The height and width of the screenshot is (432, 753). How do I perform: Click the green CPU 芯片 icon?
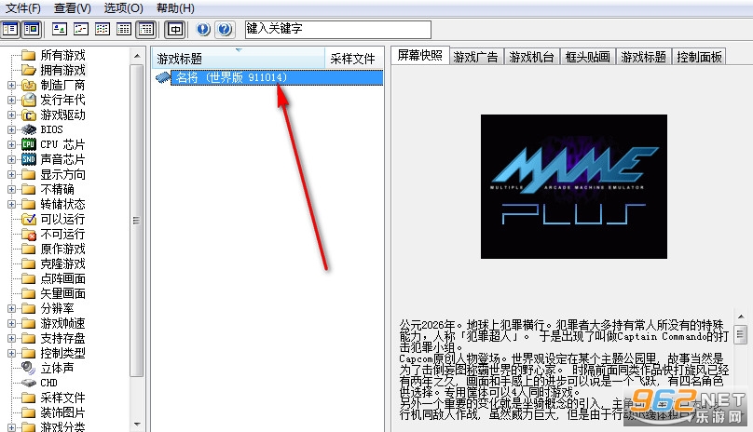29,144
